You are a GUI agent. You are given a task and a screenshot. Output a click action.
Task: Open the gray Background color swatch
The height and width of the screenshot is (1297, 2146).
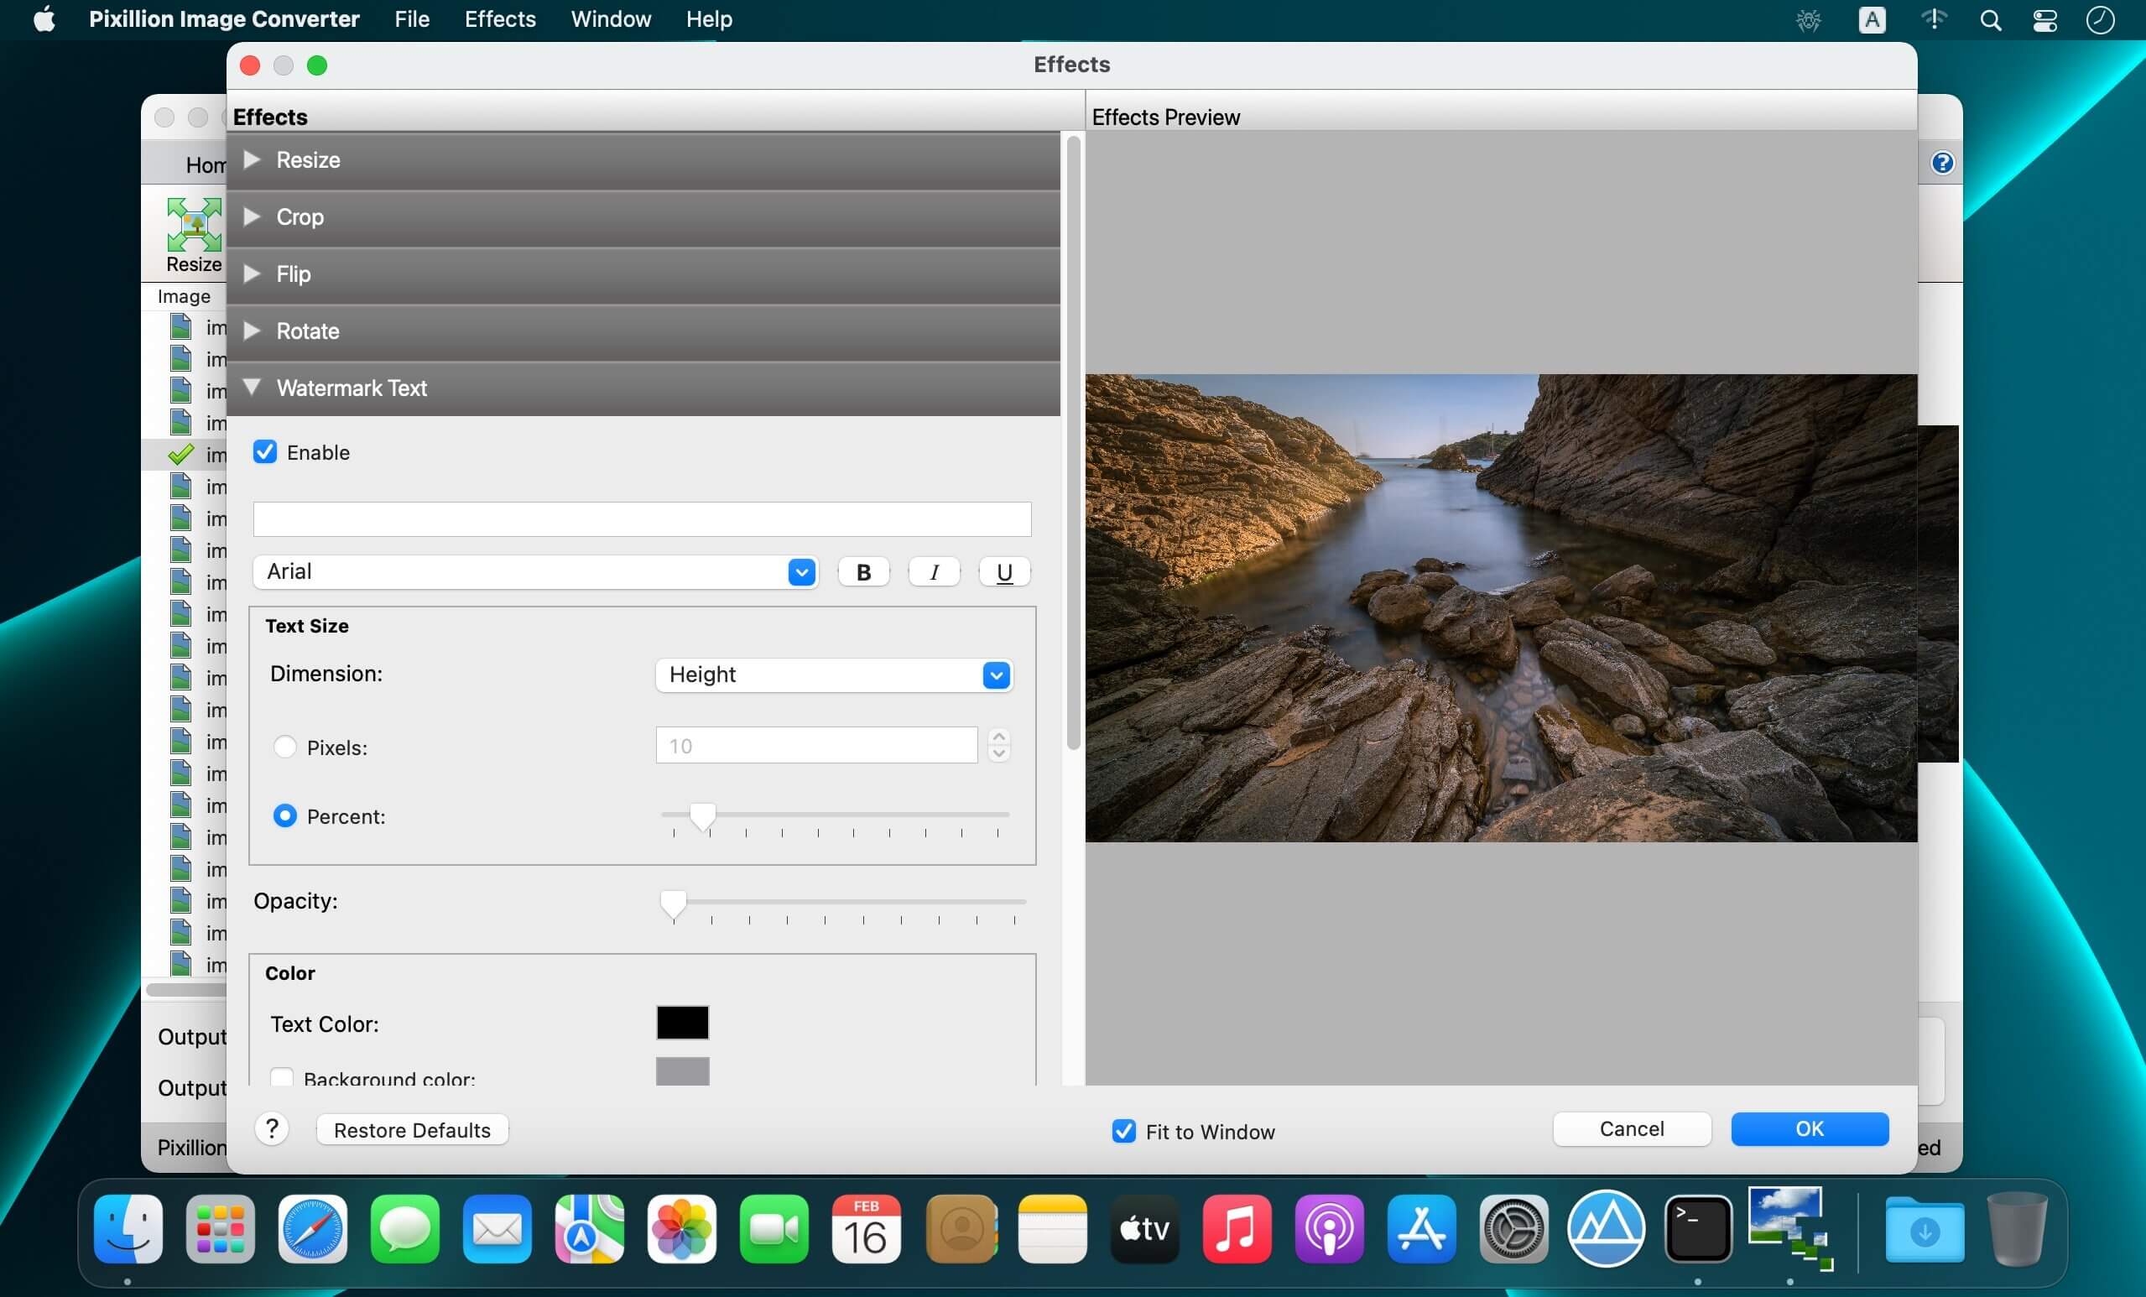click(682, 1071)
